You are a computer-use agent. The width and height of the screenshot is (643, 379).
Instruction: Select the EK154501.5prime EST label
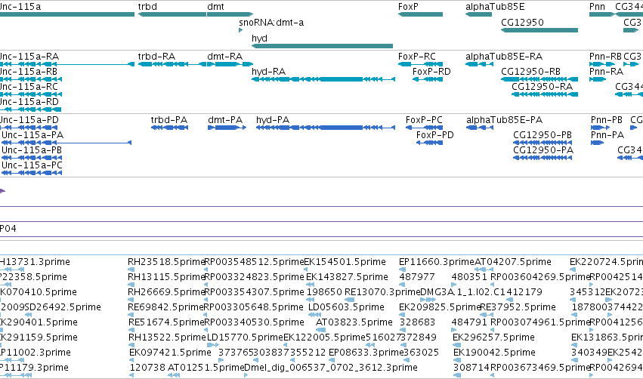[x=345, y=262]
